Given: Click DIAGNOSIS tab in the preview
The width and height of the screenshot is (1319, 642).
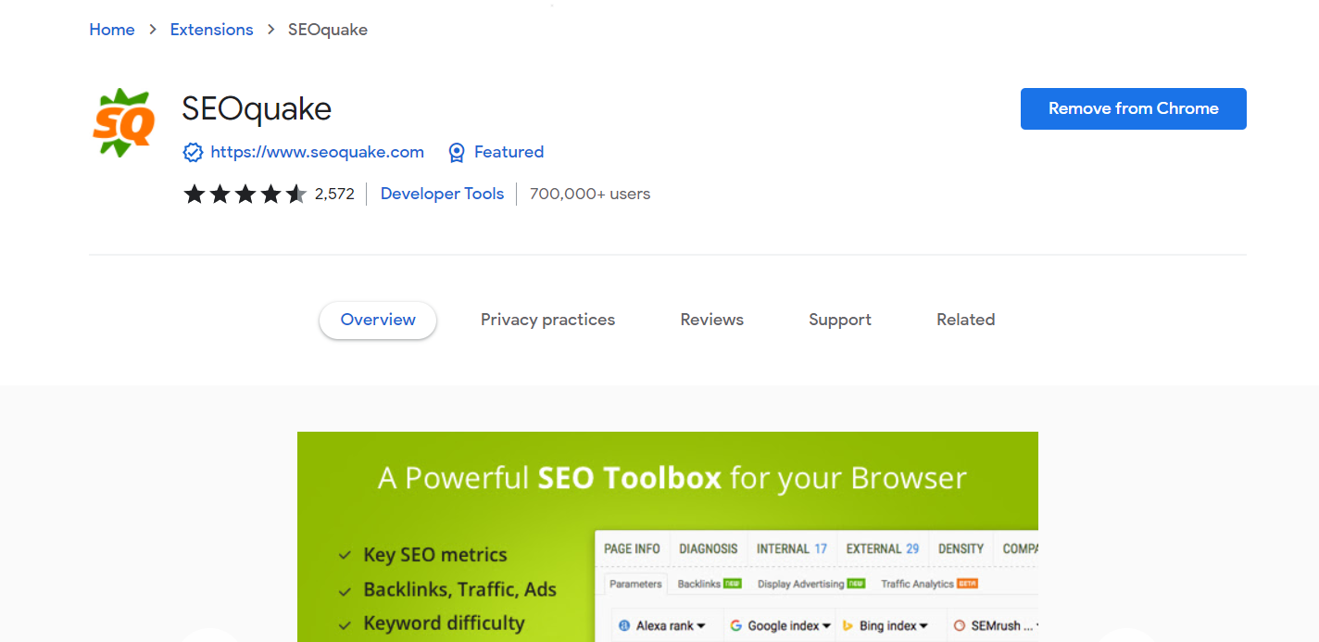Looking at the screenshot, I should coord(709,548).
